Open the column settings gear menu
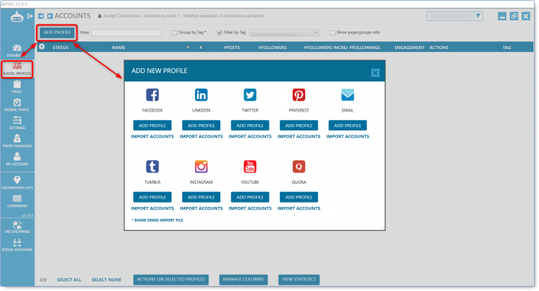The height and width of the screenshot is (291, 539). [x=42, y=47]
